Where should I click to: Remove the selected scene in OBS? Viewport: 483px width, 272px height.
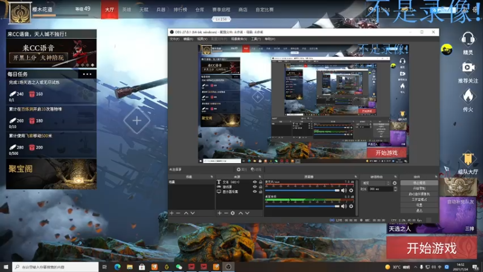pyautogui.click(x=178, y=213)
